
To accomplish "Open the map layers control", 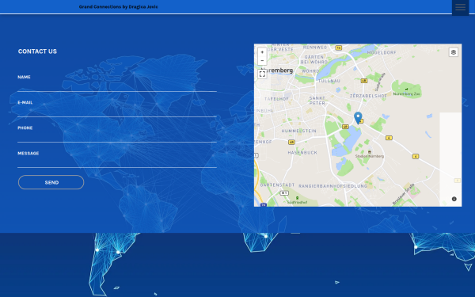I will 453,52.
